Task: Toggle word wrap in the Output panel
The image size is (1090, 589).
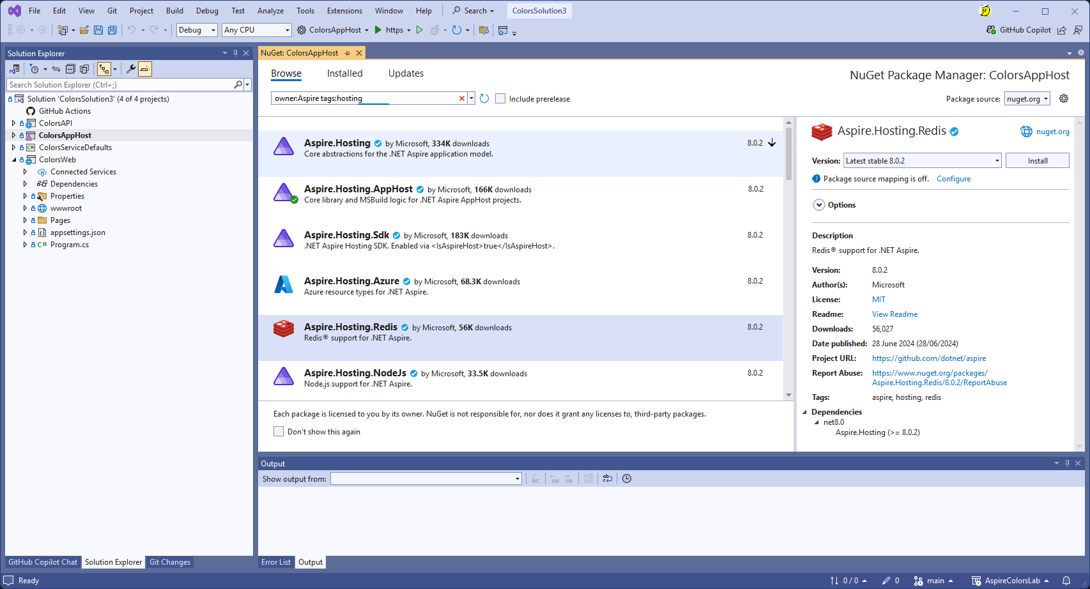Action: tap(607, 478)
